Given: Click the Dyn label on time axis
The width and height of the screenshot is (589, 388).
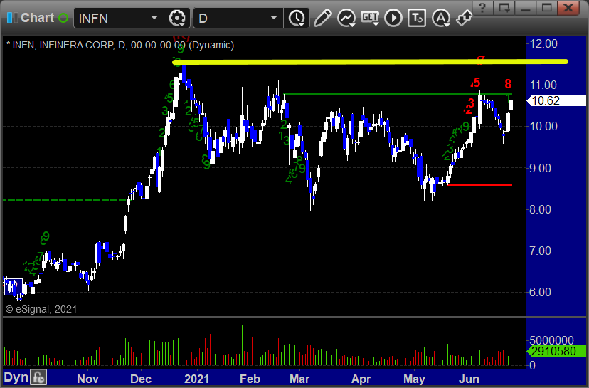Looking at the screenshot, I should click(16, 377).
